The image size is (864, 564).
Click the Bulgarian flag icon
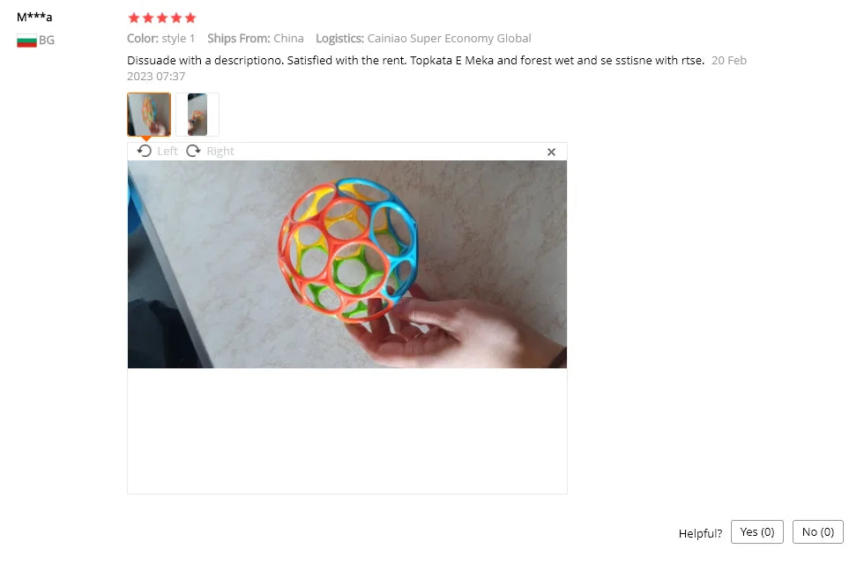[x=26, y=41]
